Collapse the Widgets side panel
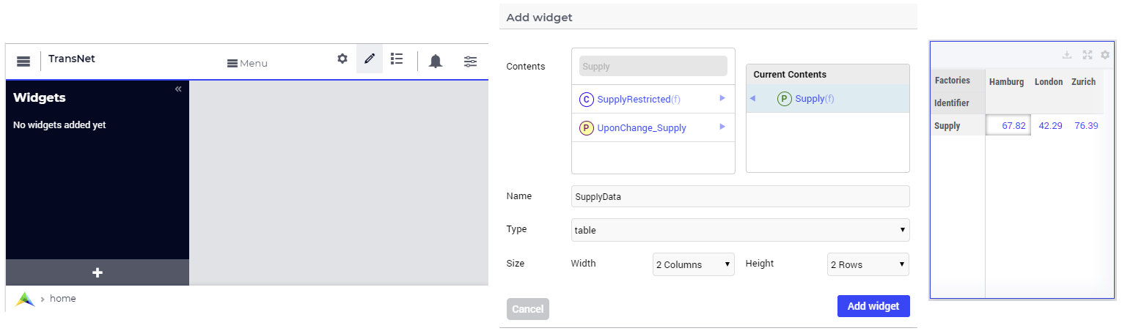The image size is (1122, 331). (178, 89)
